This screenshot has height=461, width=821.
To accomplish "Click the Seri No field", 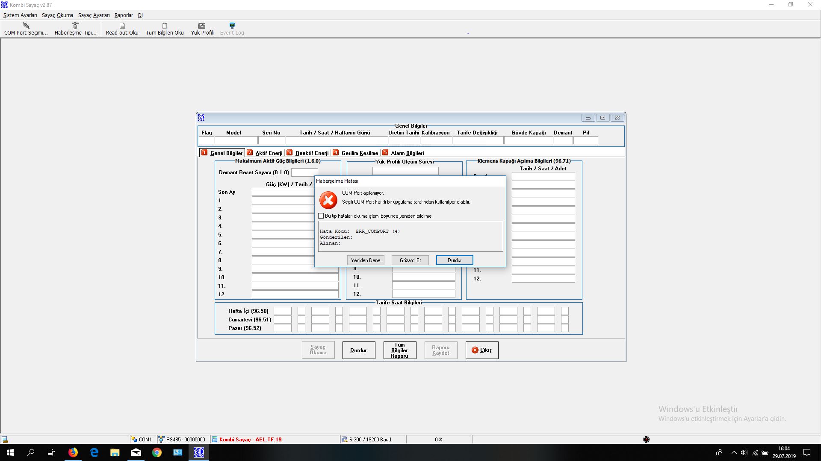I will 272,140.
